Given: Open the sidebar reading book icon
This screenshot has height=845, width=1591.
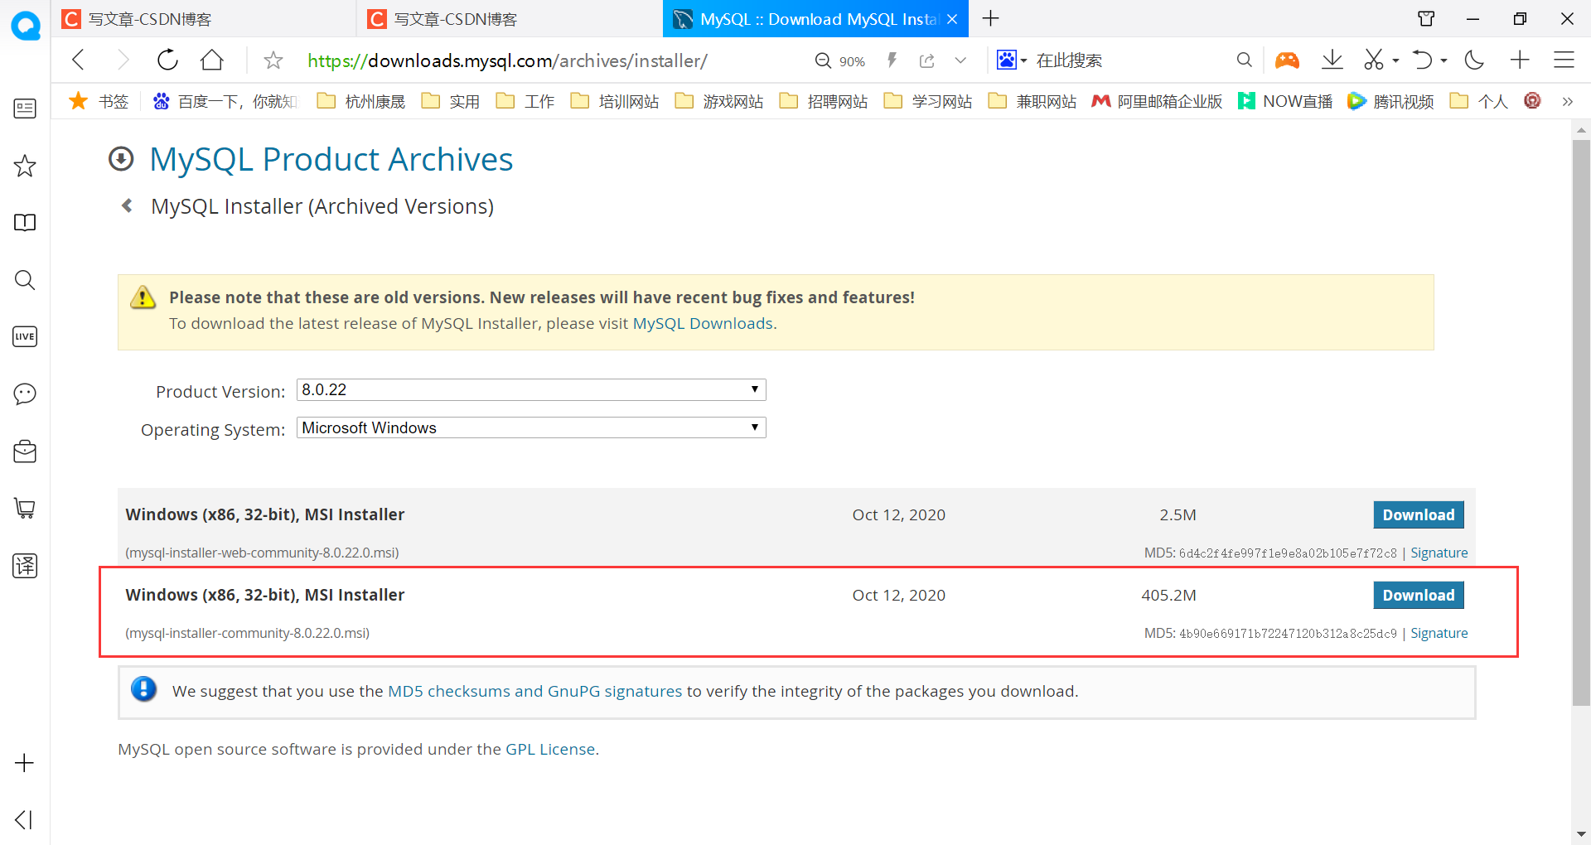Looking at the screenshot, I should click(x=25, y=222).
